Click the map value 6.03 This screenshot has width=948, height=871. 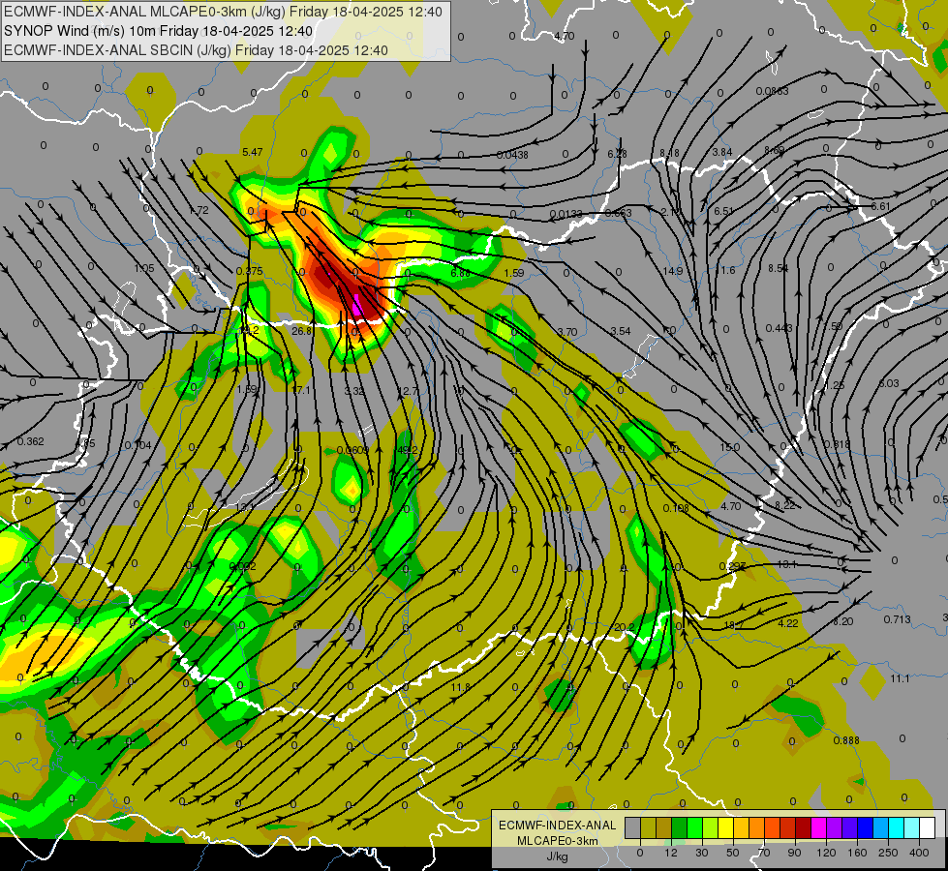[x=889, y=383]
